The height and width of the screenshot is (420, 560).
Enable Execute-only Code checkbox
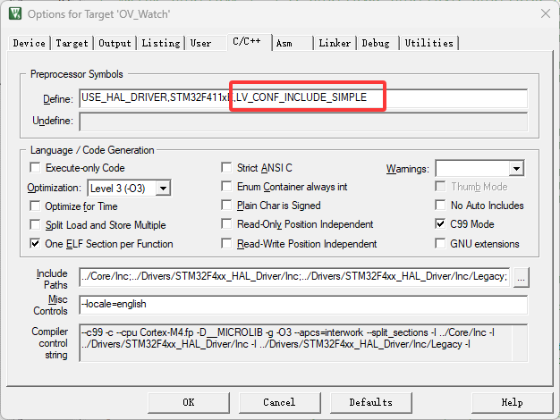click(x=36, y=168)
